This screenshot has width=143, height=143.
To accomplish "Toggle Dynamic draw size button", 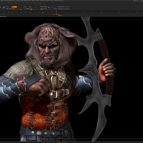I will (x=55, y=9).
